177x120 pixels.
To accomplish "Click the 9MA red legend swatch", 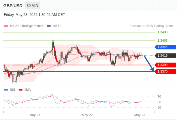I will pyautogui.click(x=20, y=90).
